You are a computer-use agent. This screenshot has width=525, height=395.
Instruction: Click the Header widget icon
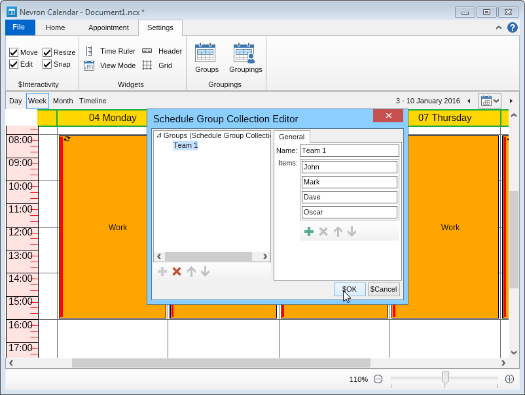(x=147, y=51)
